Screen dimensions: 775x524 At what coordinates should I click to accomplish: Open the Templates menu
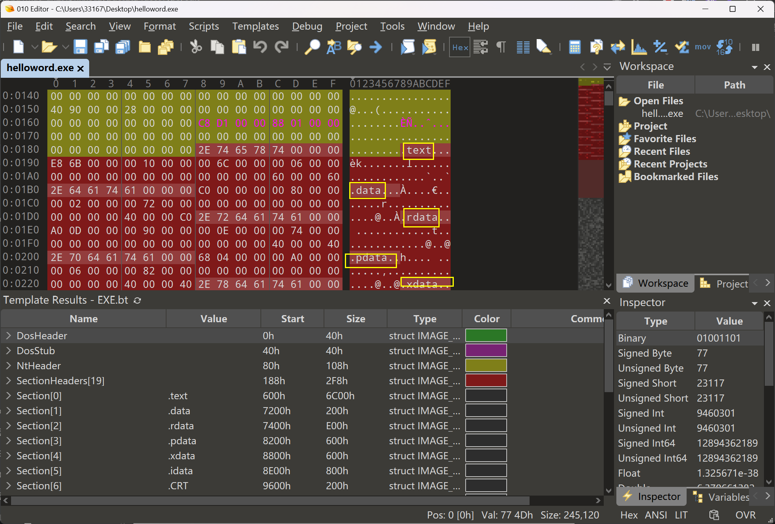[255, 26]
